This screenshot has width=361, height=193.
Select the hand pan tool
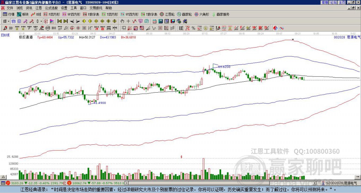point(122,21)
